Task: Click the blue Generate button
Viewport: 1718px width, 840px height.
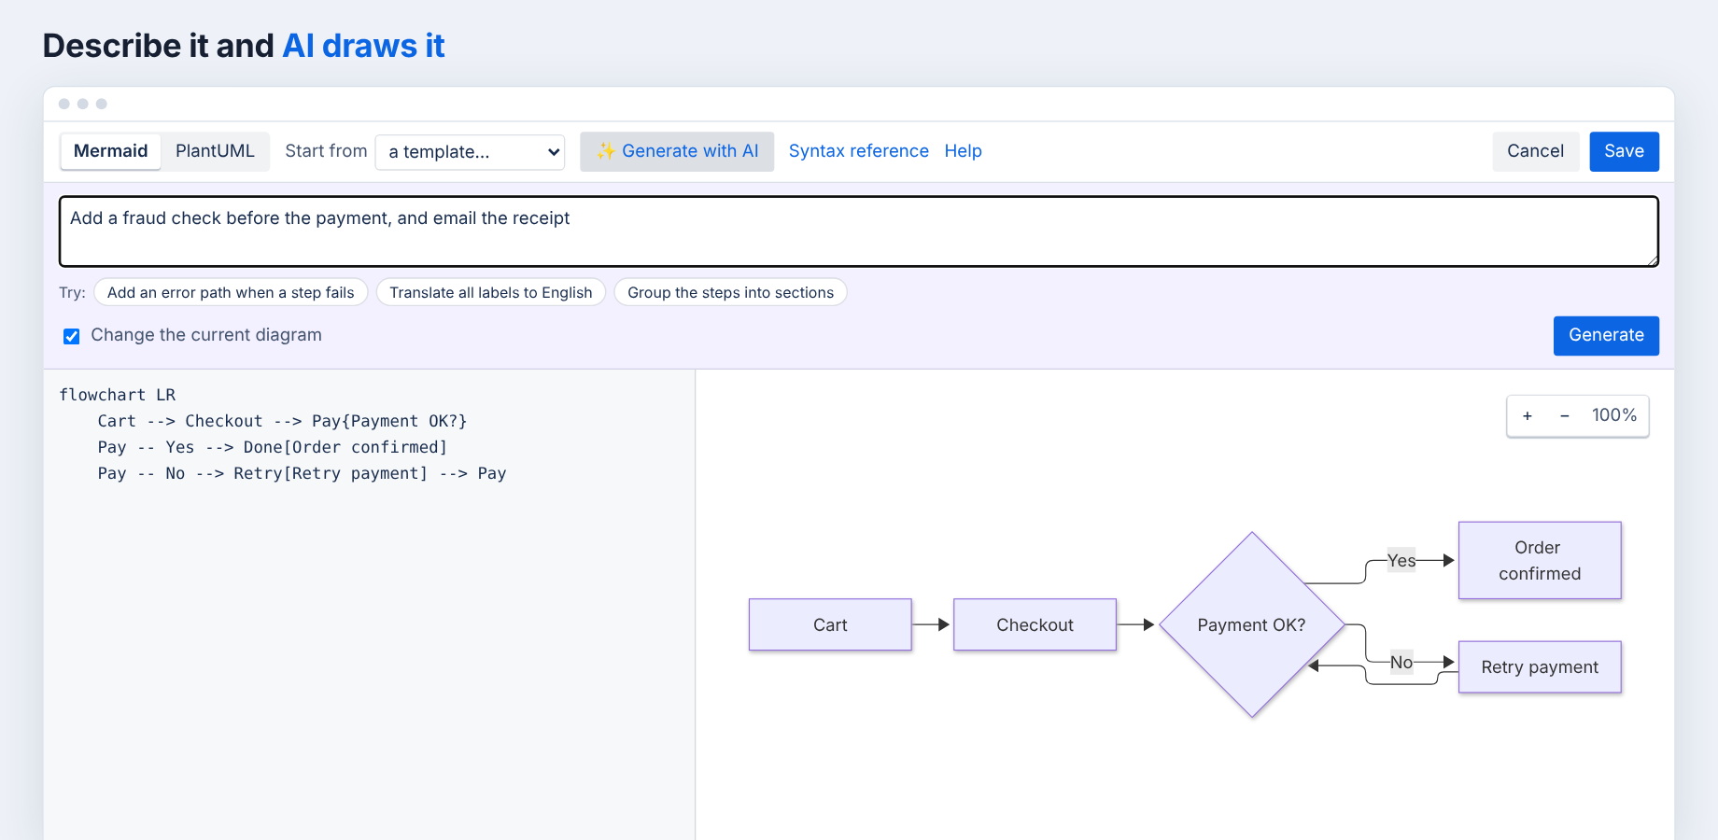Action: [1606, 336]
